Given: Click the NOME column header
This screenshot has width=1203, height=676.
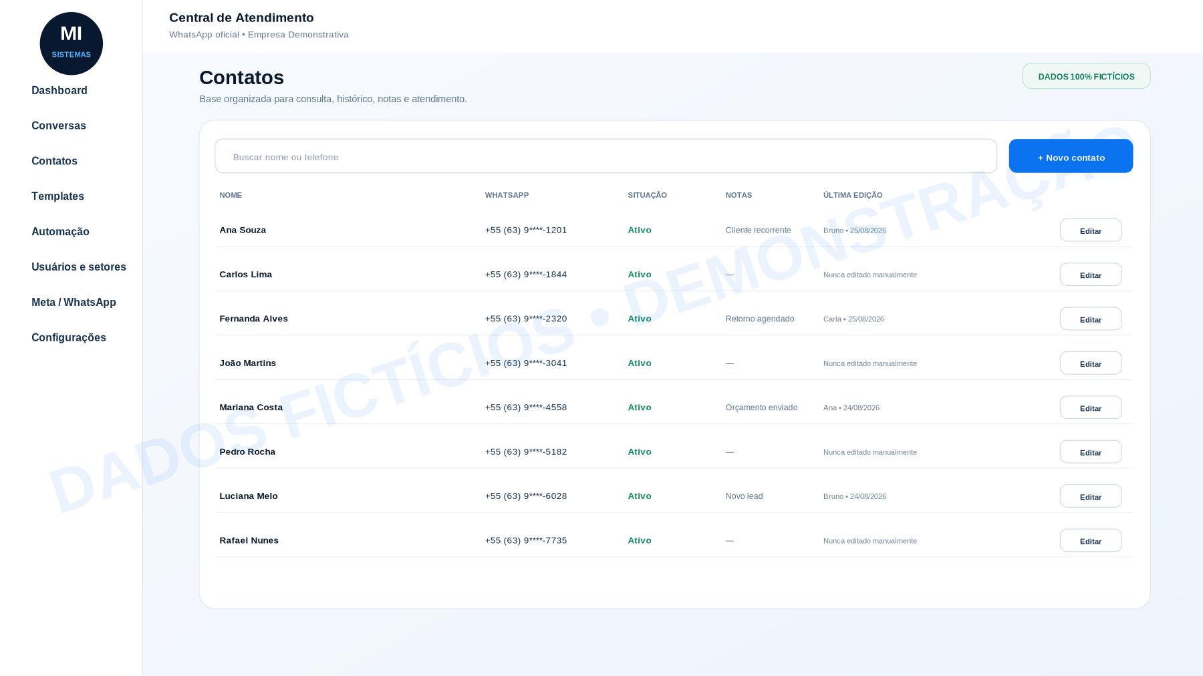Looking at the screenshot, I should point(231,195).
